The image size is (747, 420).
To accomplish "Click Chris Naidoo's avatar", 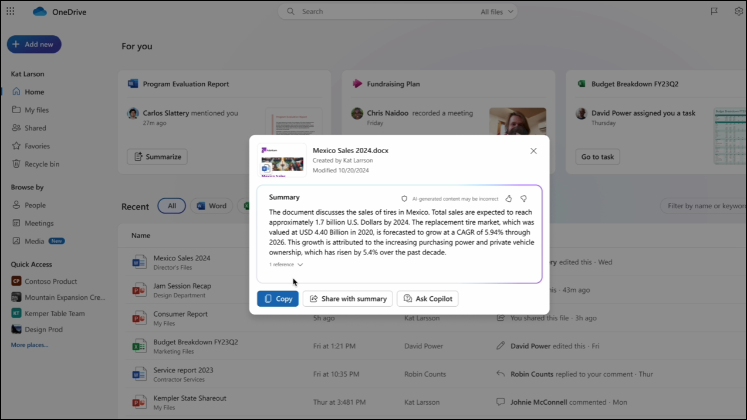I will pyautogui.click(x=357, y=114).
